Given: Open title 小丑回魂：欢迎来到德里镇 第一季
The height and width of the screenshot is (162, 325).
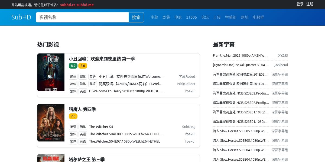Looking at the screenshot, I should [x=102, y=59].
